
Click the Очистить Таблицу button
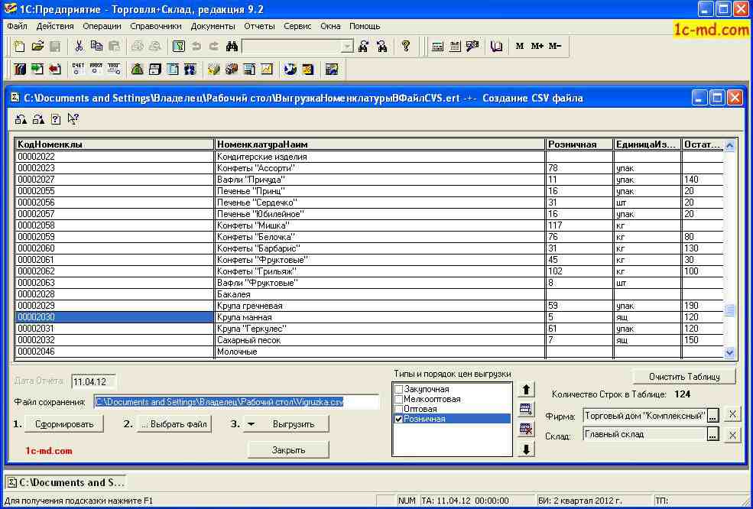(684, 377)
